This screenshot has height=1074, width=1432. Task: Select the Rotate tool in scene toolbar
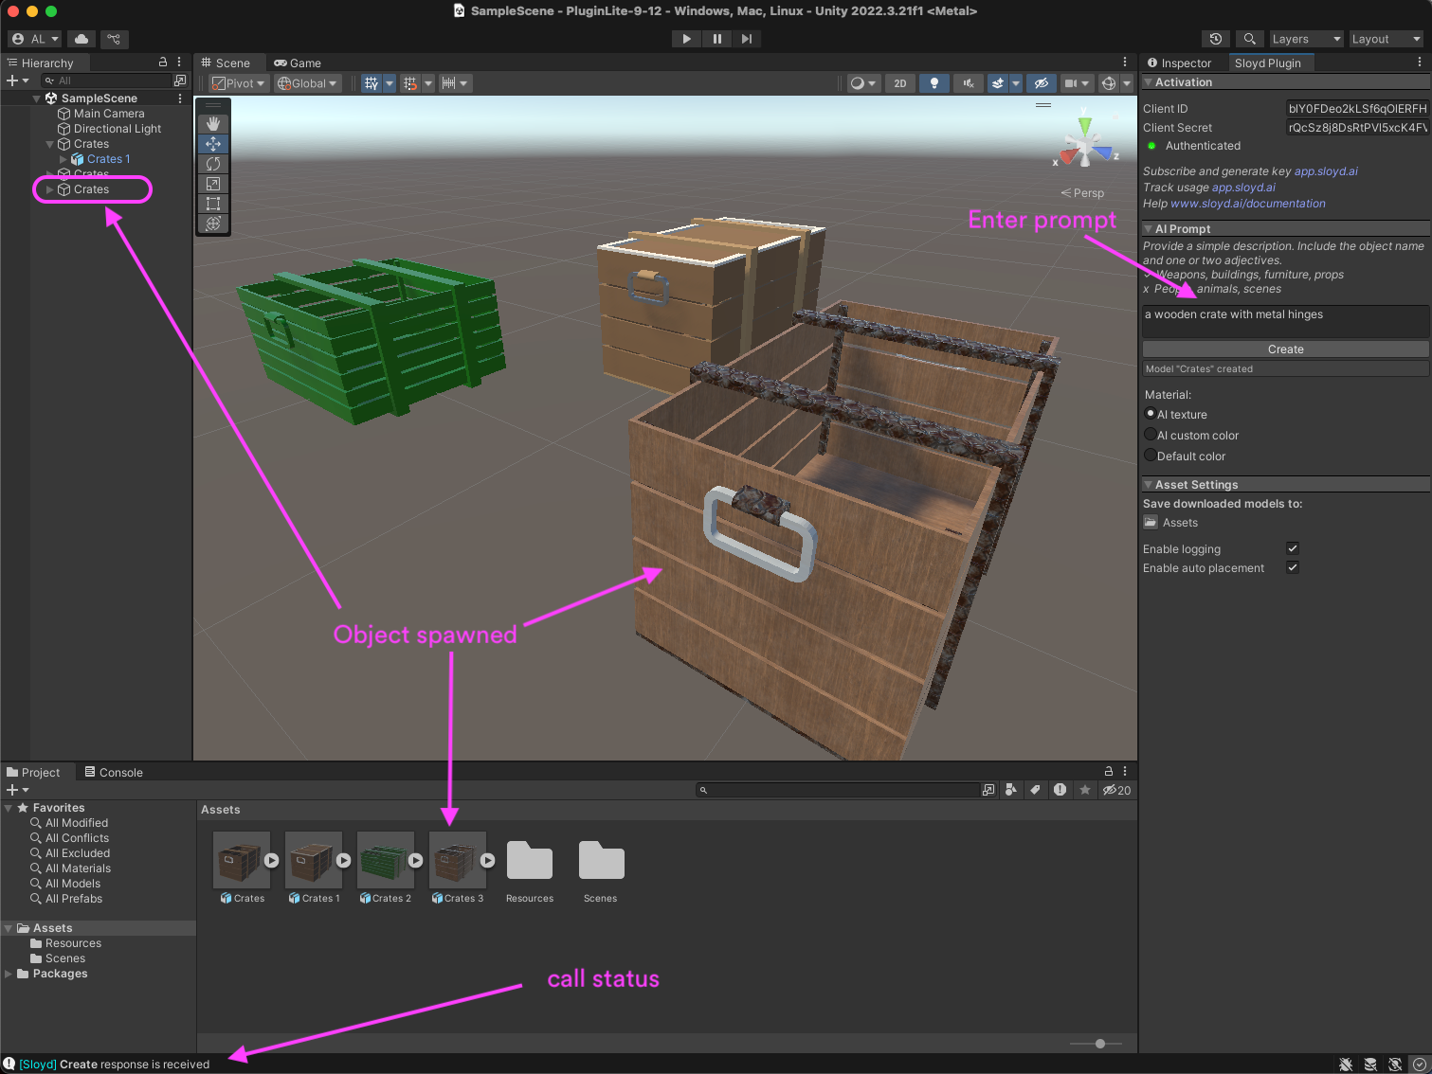213,164
